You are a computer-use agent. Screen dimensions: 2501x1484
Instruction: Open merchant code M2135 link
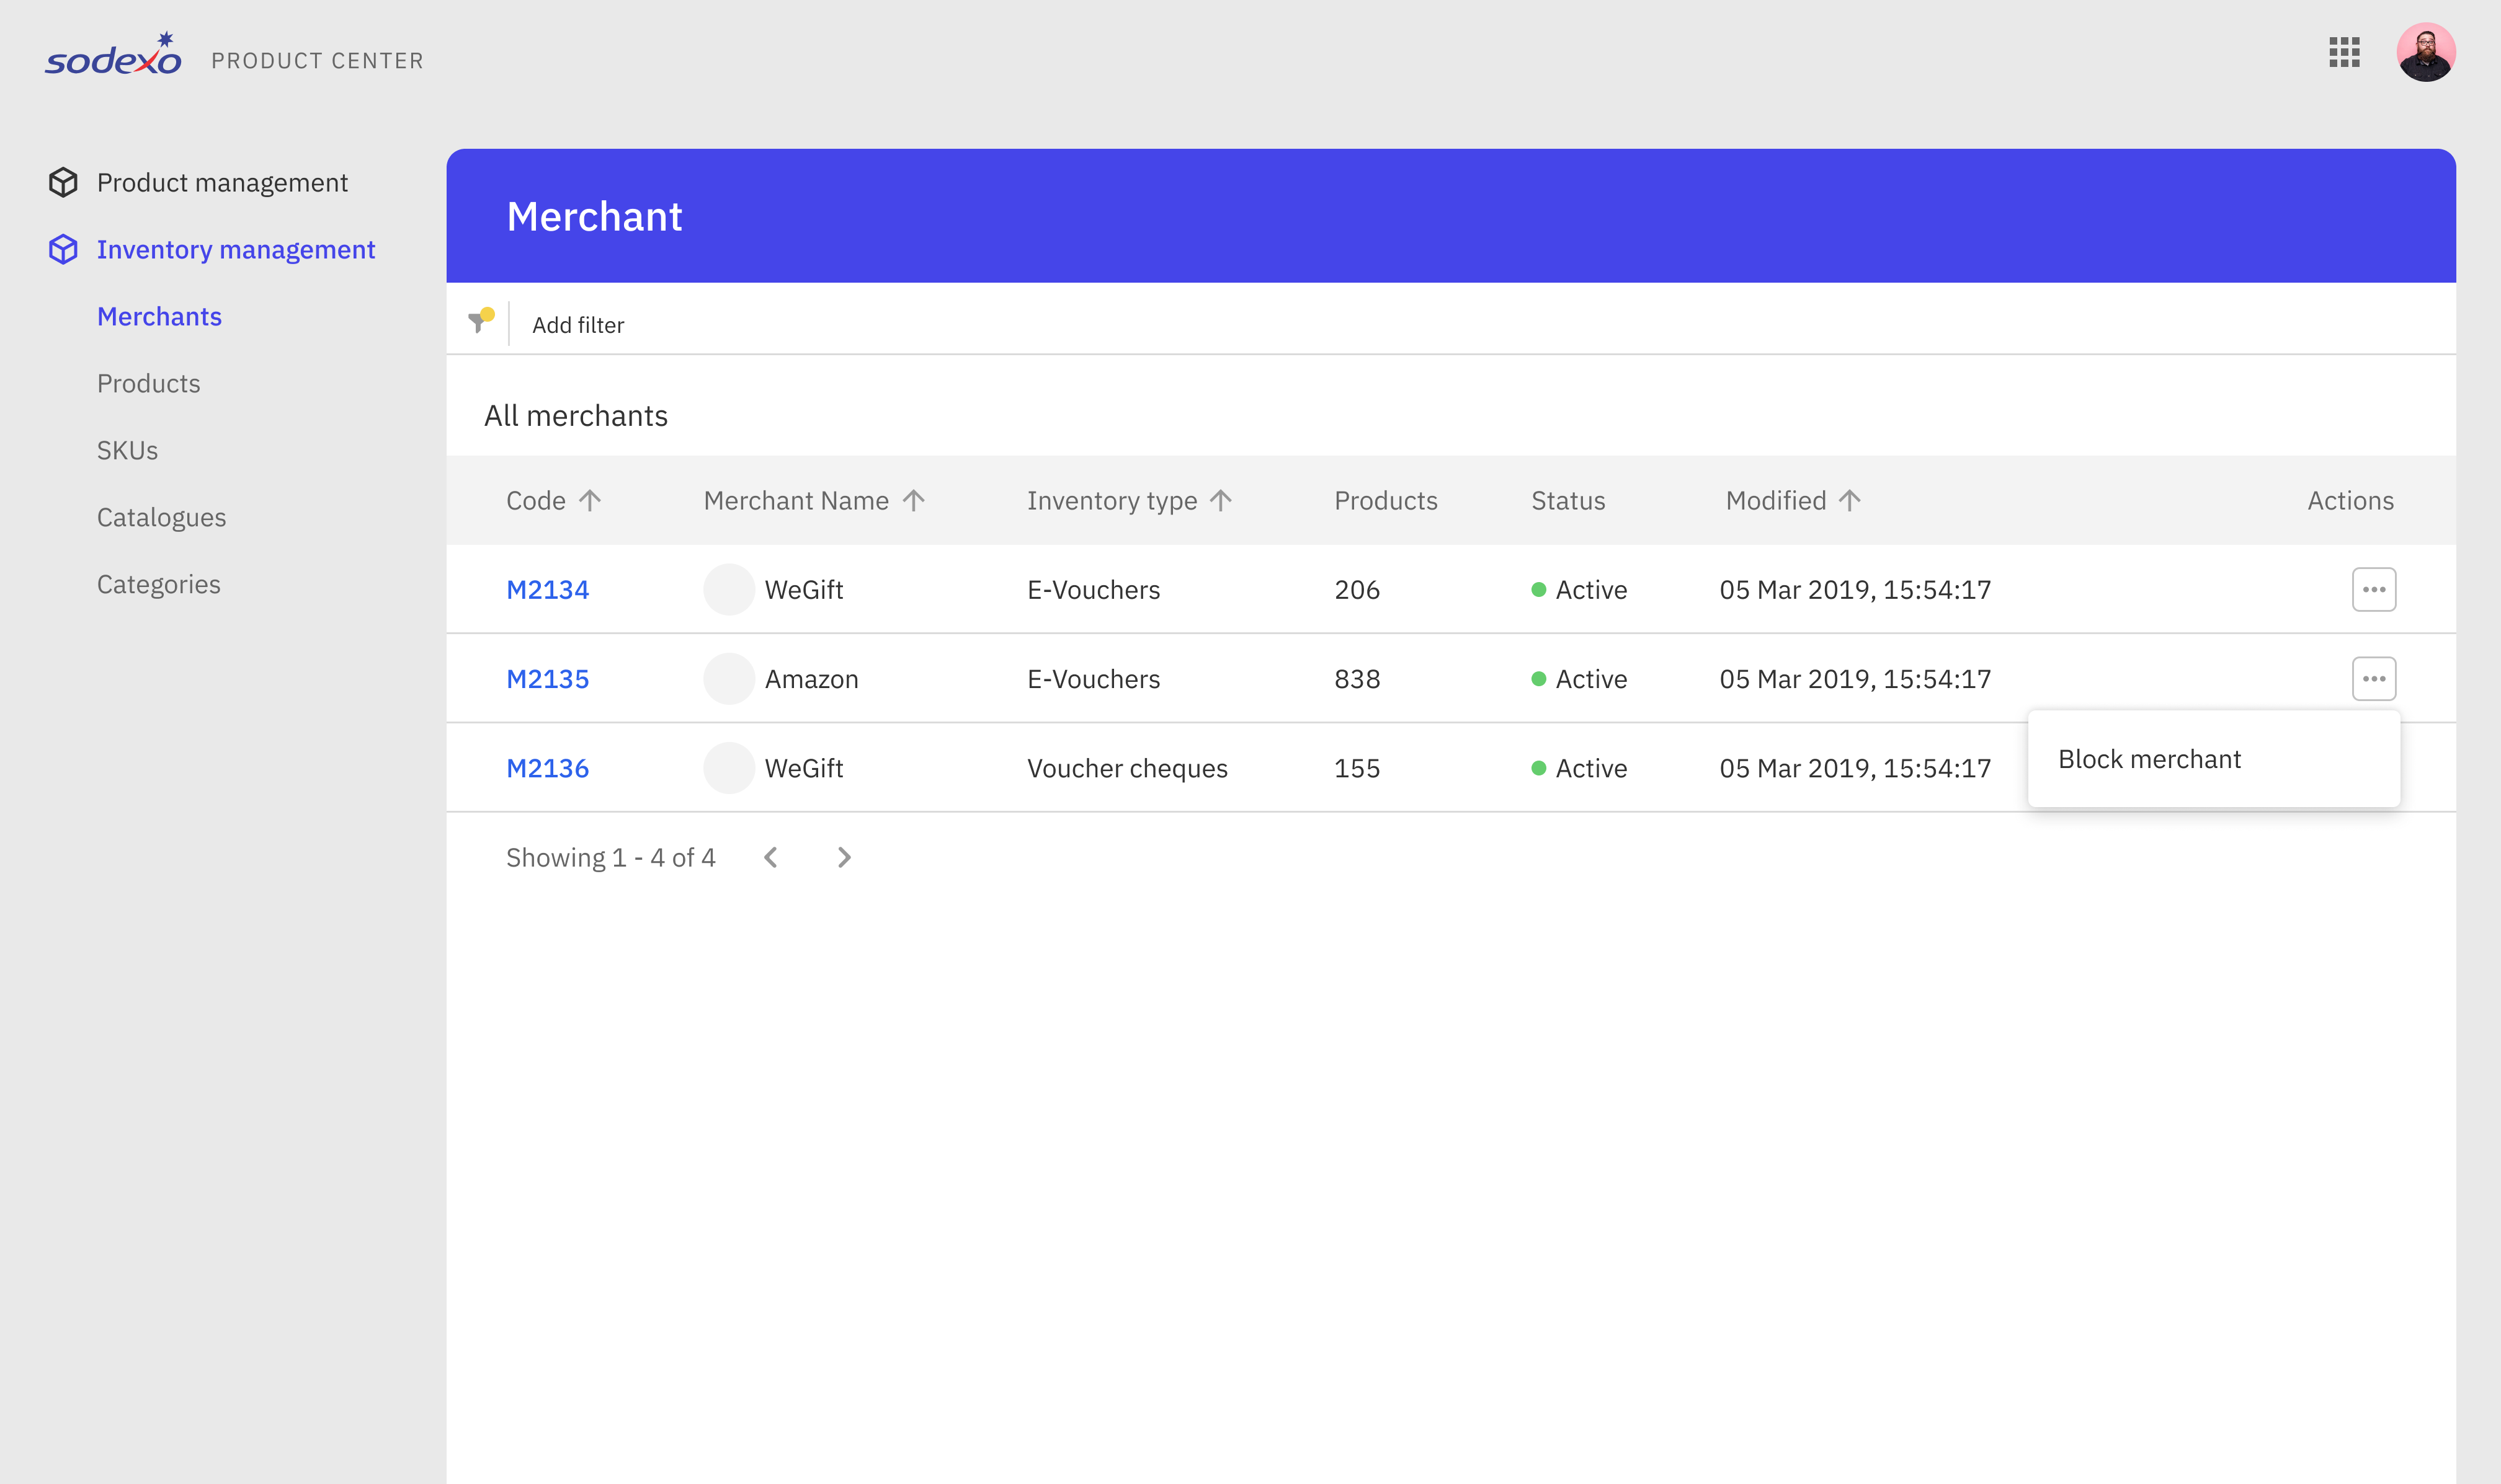pyautogui.click(x=547, y=679)
